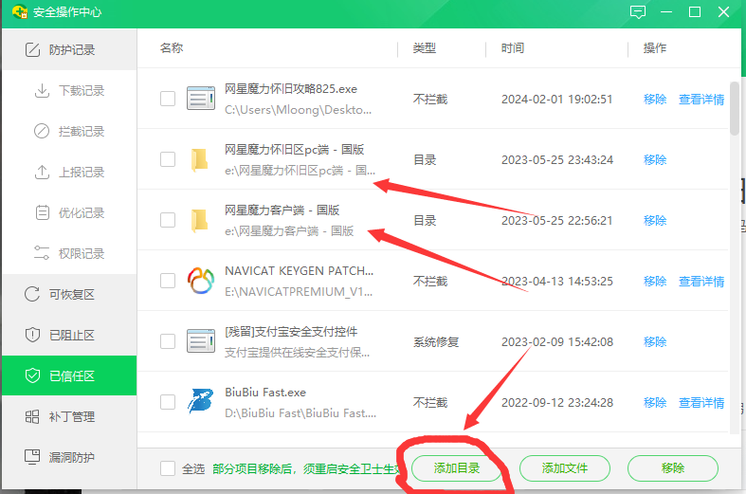Screen dimensions: 746x494
Task: Open 补丁管理
Action: (x=69, y=417)
